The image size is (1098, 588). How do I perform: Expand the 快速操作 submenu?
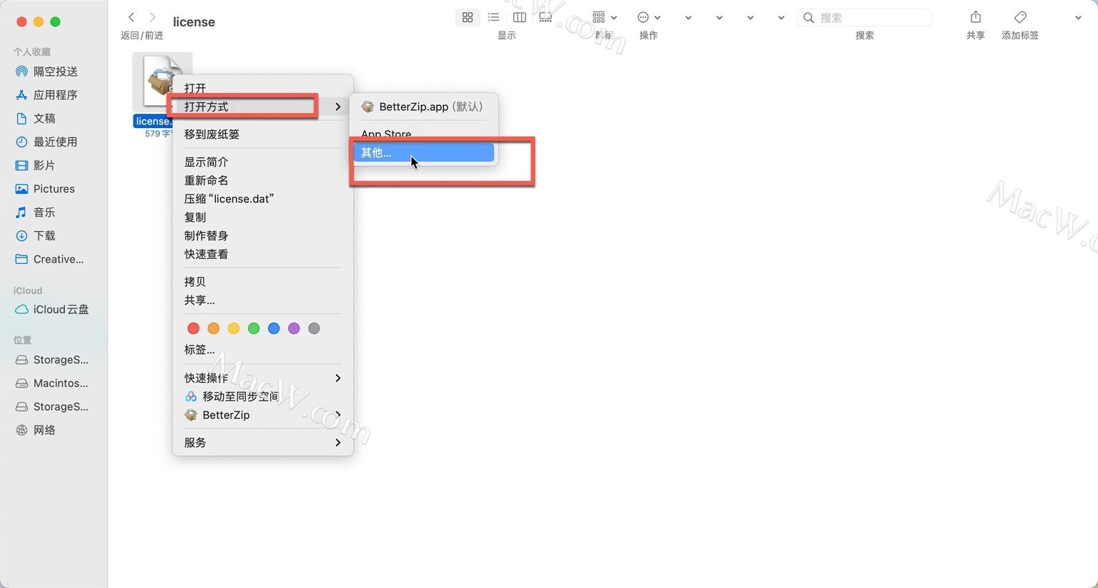coord(262,378)
